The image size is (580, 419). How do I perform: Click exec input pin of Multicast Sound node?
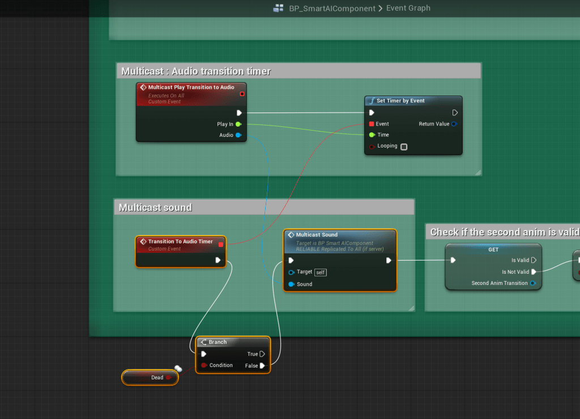coord(291,261)
